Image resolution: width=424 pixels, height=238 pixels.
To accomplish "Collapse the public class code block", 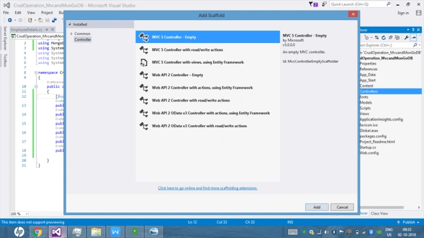I will 36,87.
